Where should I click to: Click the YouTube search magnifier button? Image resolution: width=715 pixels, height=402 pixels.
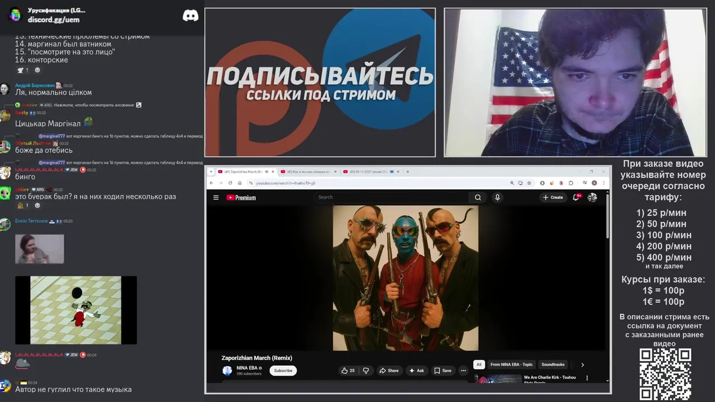[x=478, y=197]
